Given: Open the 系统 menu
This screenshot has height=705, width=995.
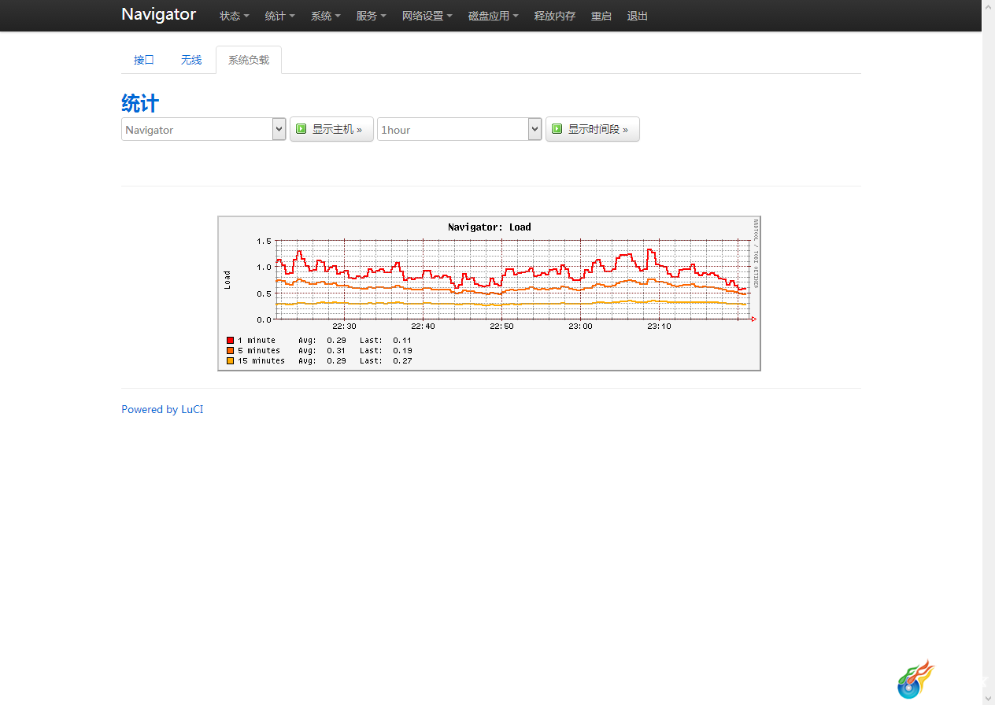Looking at the screenshot, I should (326, 16).
